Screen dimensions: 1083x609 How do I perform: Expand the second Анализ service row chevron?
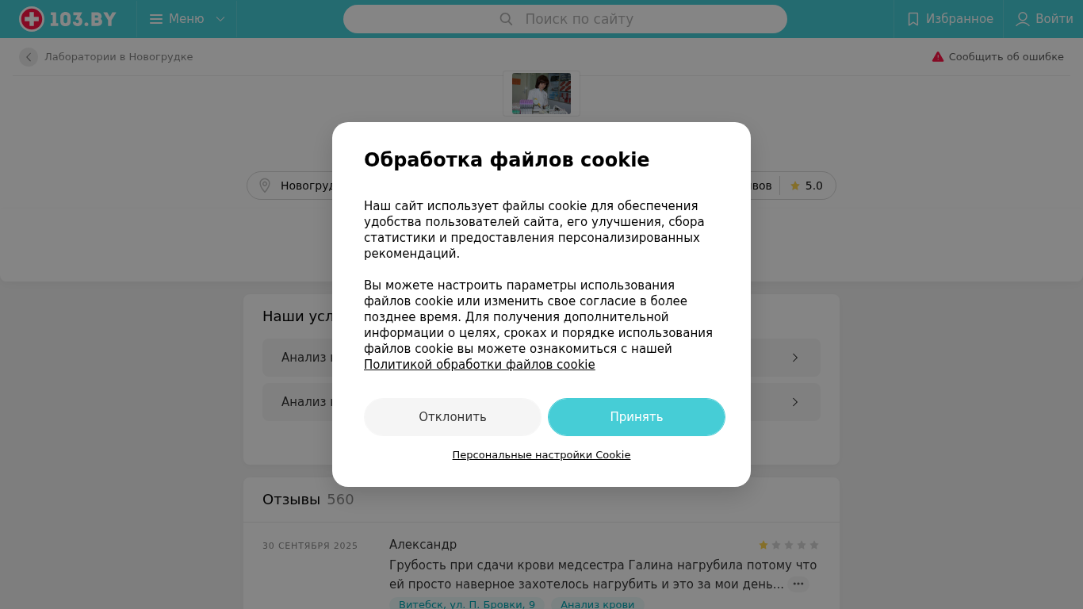(x=795, y=402)
